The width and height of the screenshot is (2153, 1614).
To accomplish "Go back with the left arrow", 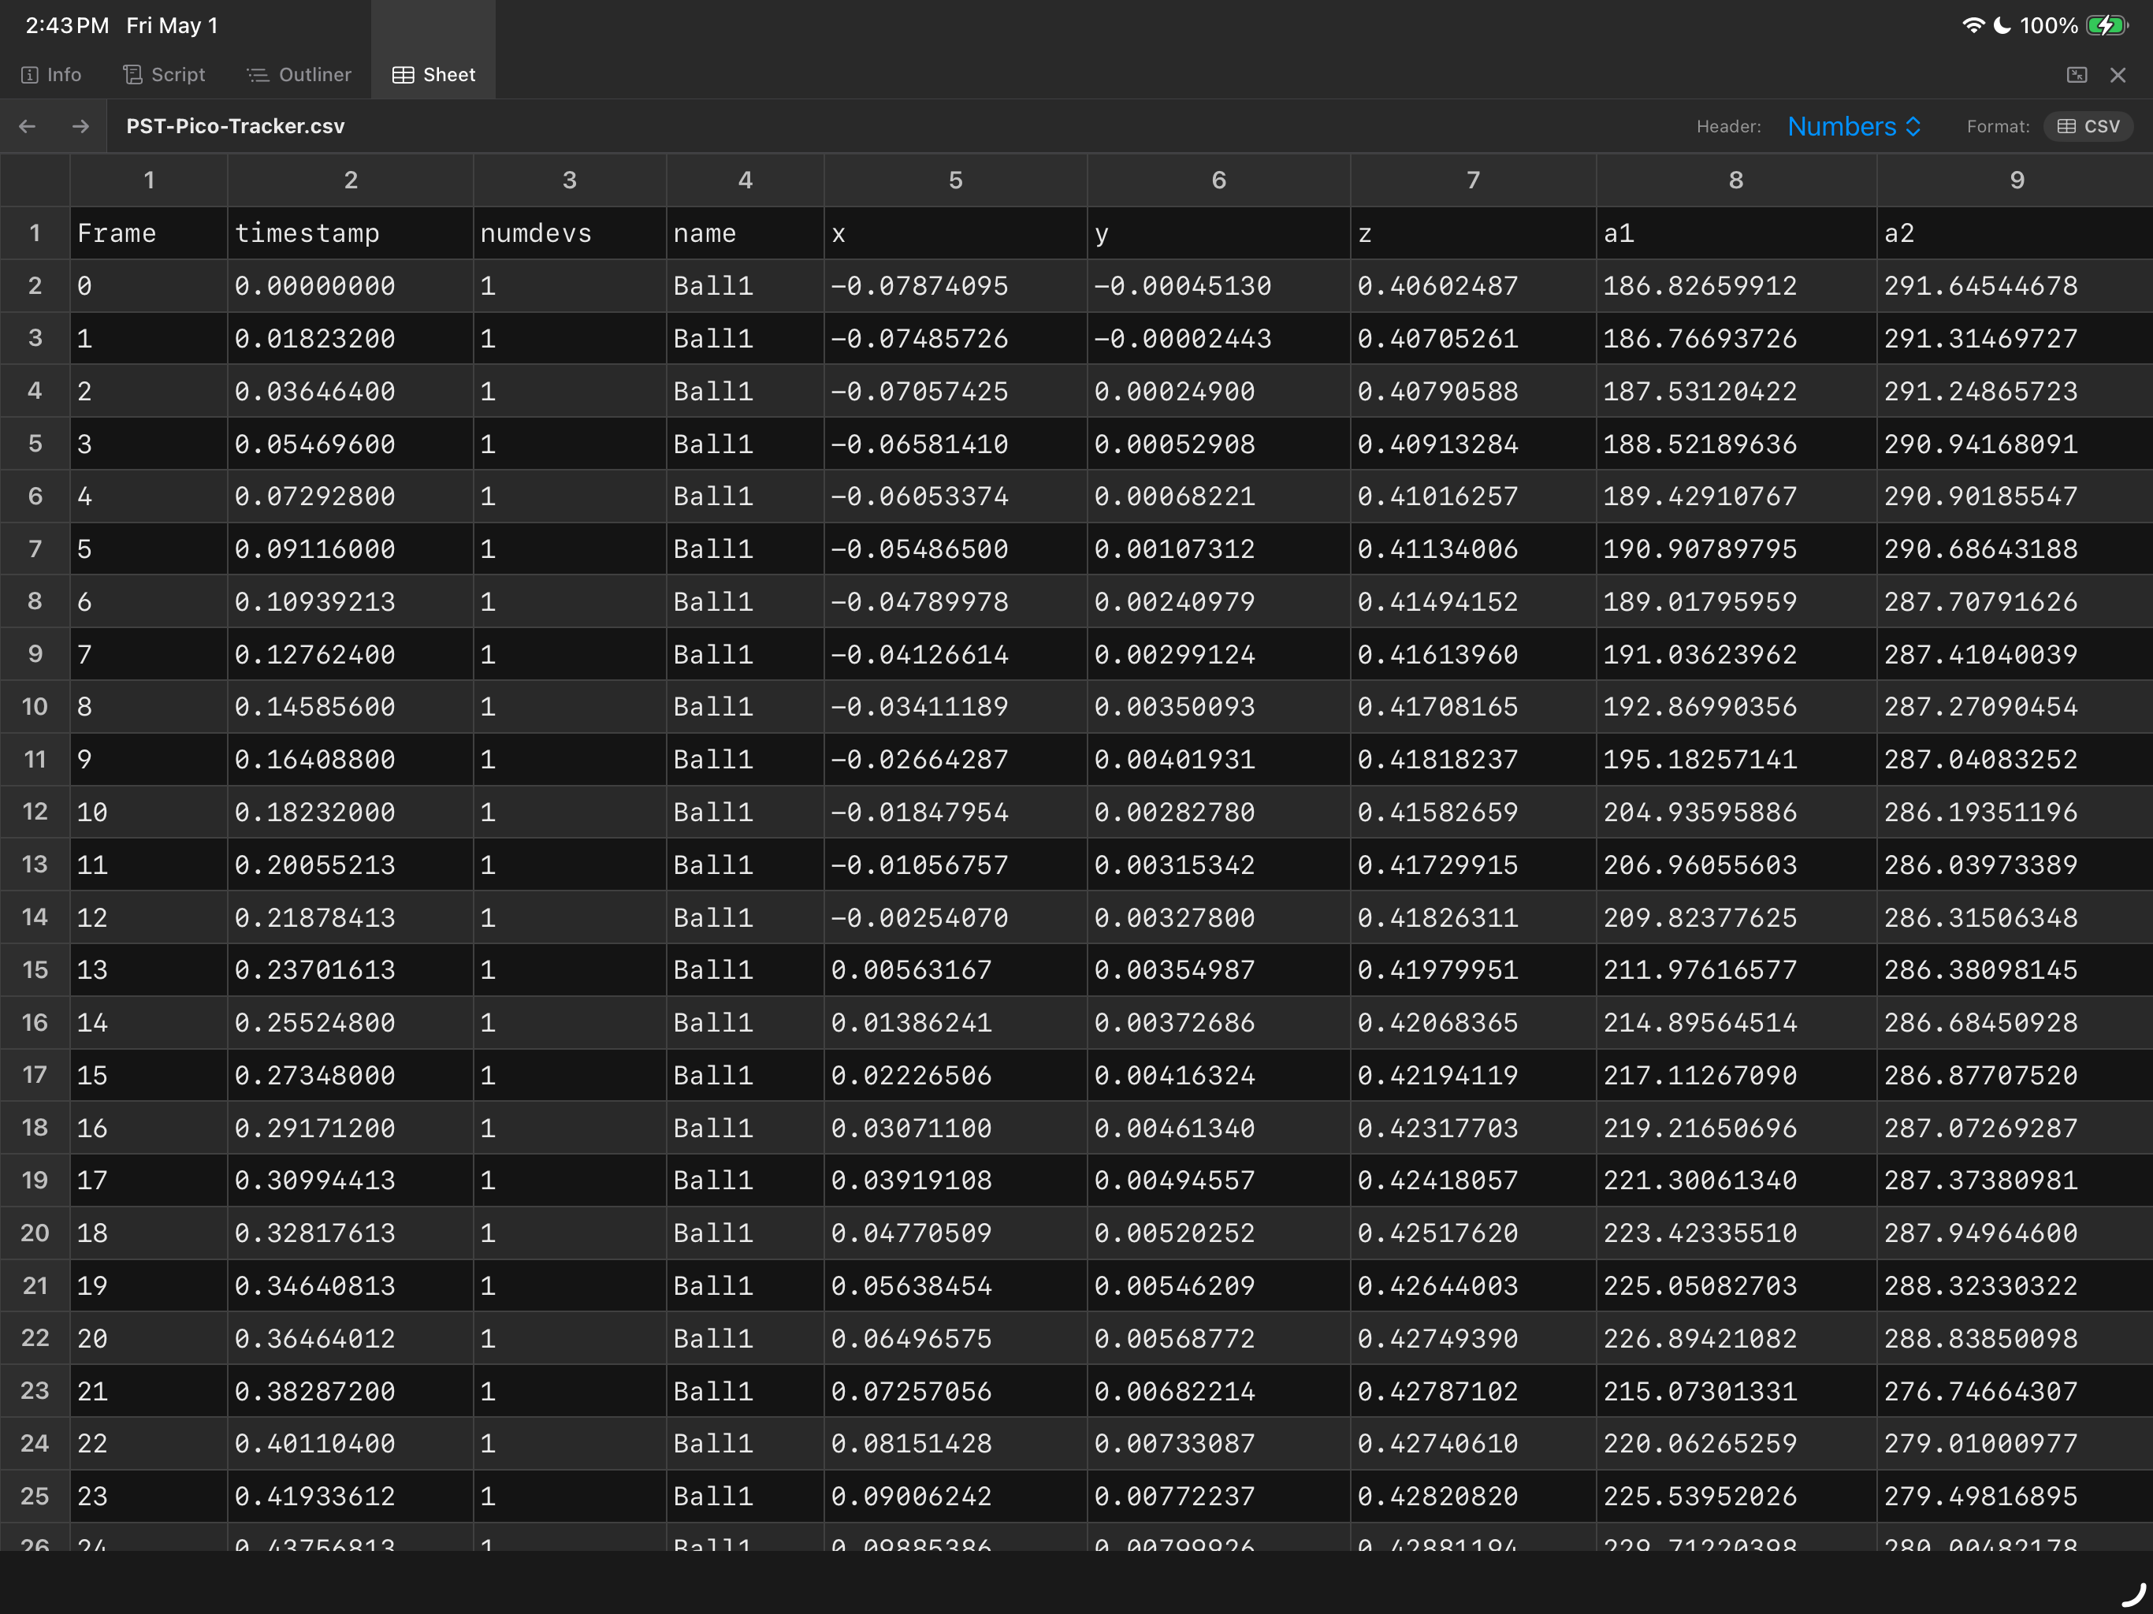I will pyautogui.click(x=28, y=127).
